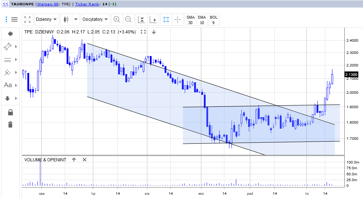Click the TPE DZIENNY chart title

tap(39, 32)
